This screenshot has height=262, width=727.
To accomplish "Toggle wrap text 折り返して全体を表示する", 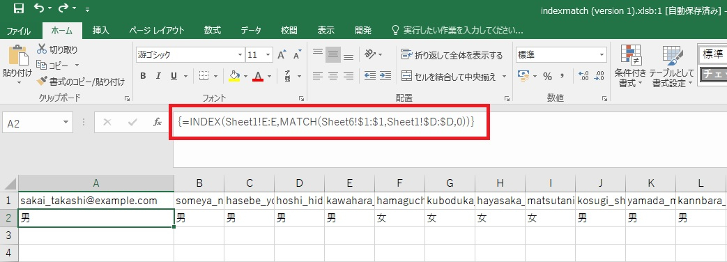I will tap(452, 55).
